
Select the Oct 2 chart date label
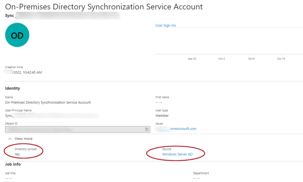coord(222,59)
